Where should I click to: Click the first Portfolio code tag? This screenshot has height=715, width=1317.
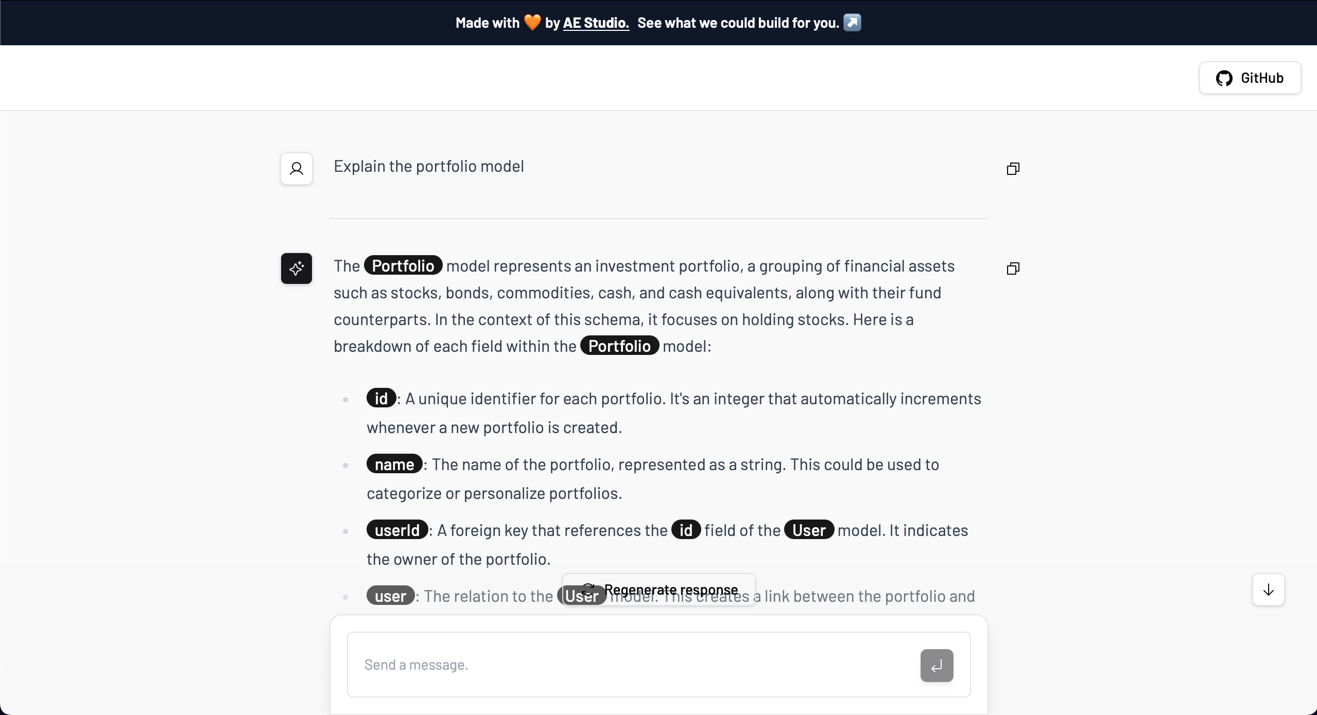[x=403, y=266]
